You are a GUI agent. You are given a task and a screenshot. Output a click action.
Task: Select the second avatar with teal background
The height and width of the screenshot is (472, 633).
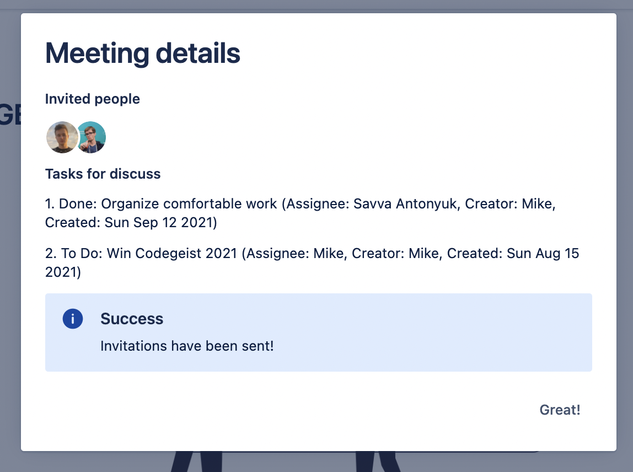point(92,137)
